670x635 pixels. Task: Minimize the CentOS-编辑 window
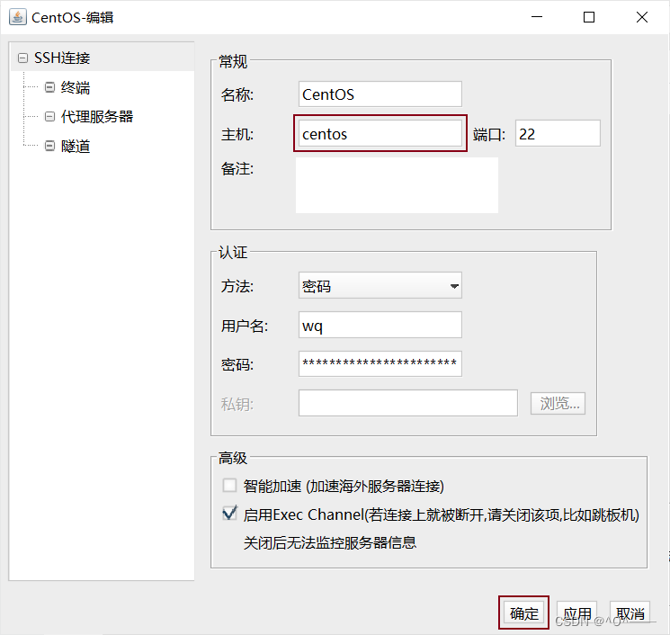point(537,17)
